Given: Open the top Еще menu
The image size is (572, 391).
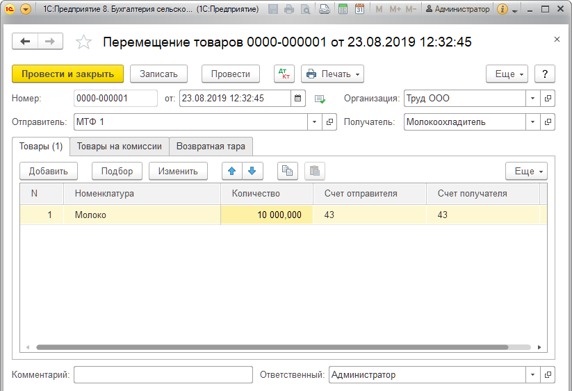Looking at the screenshot, I should coord(507,74).
